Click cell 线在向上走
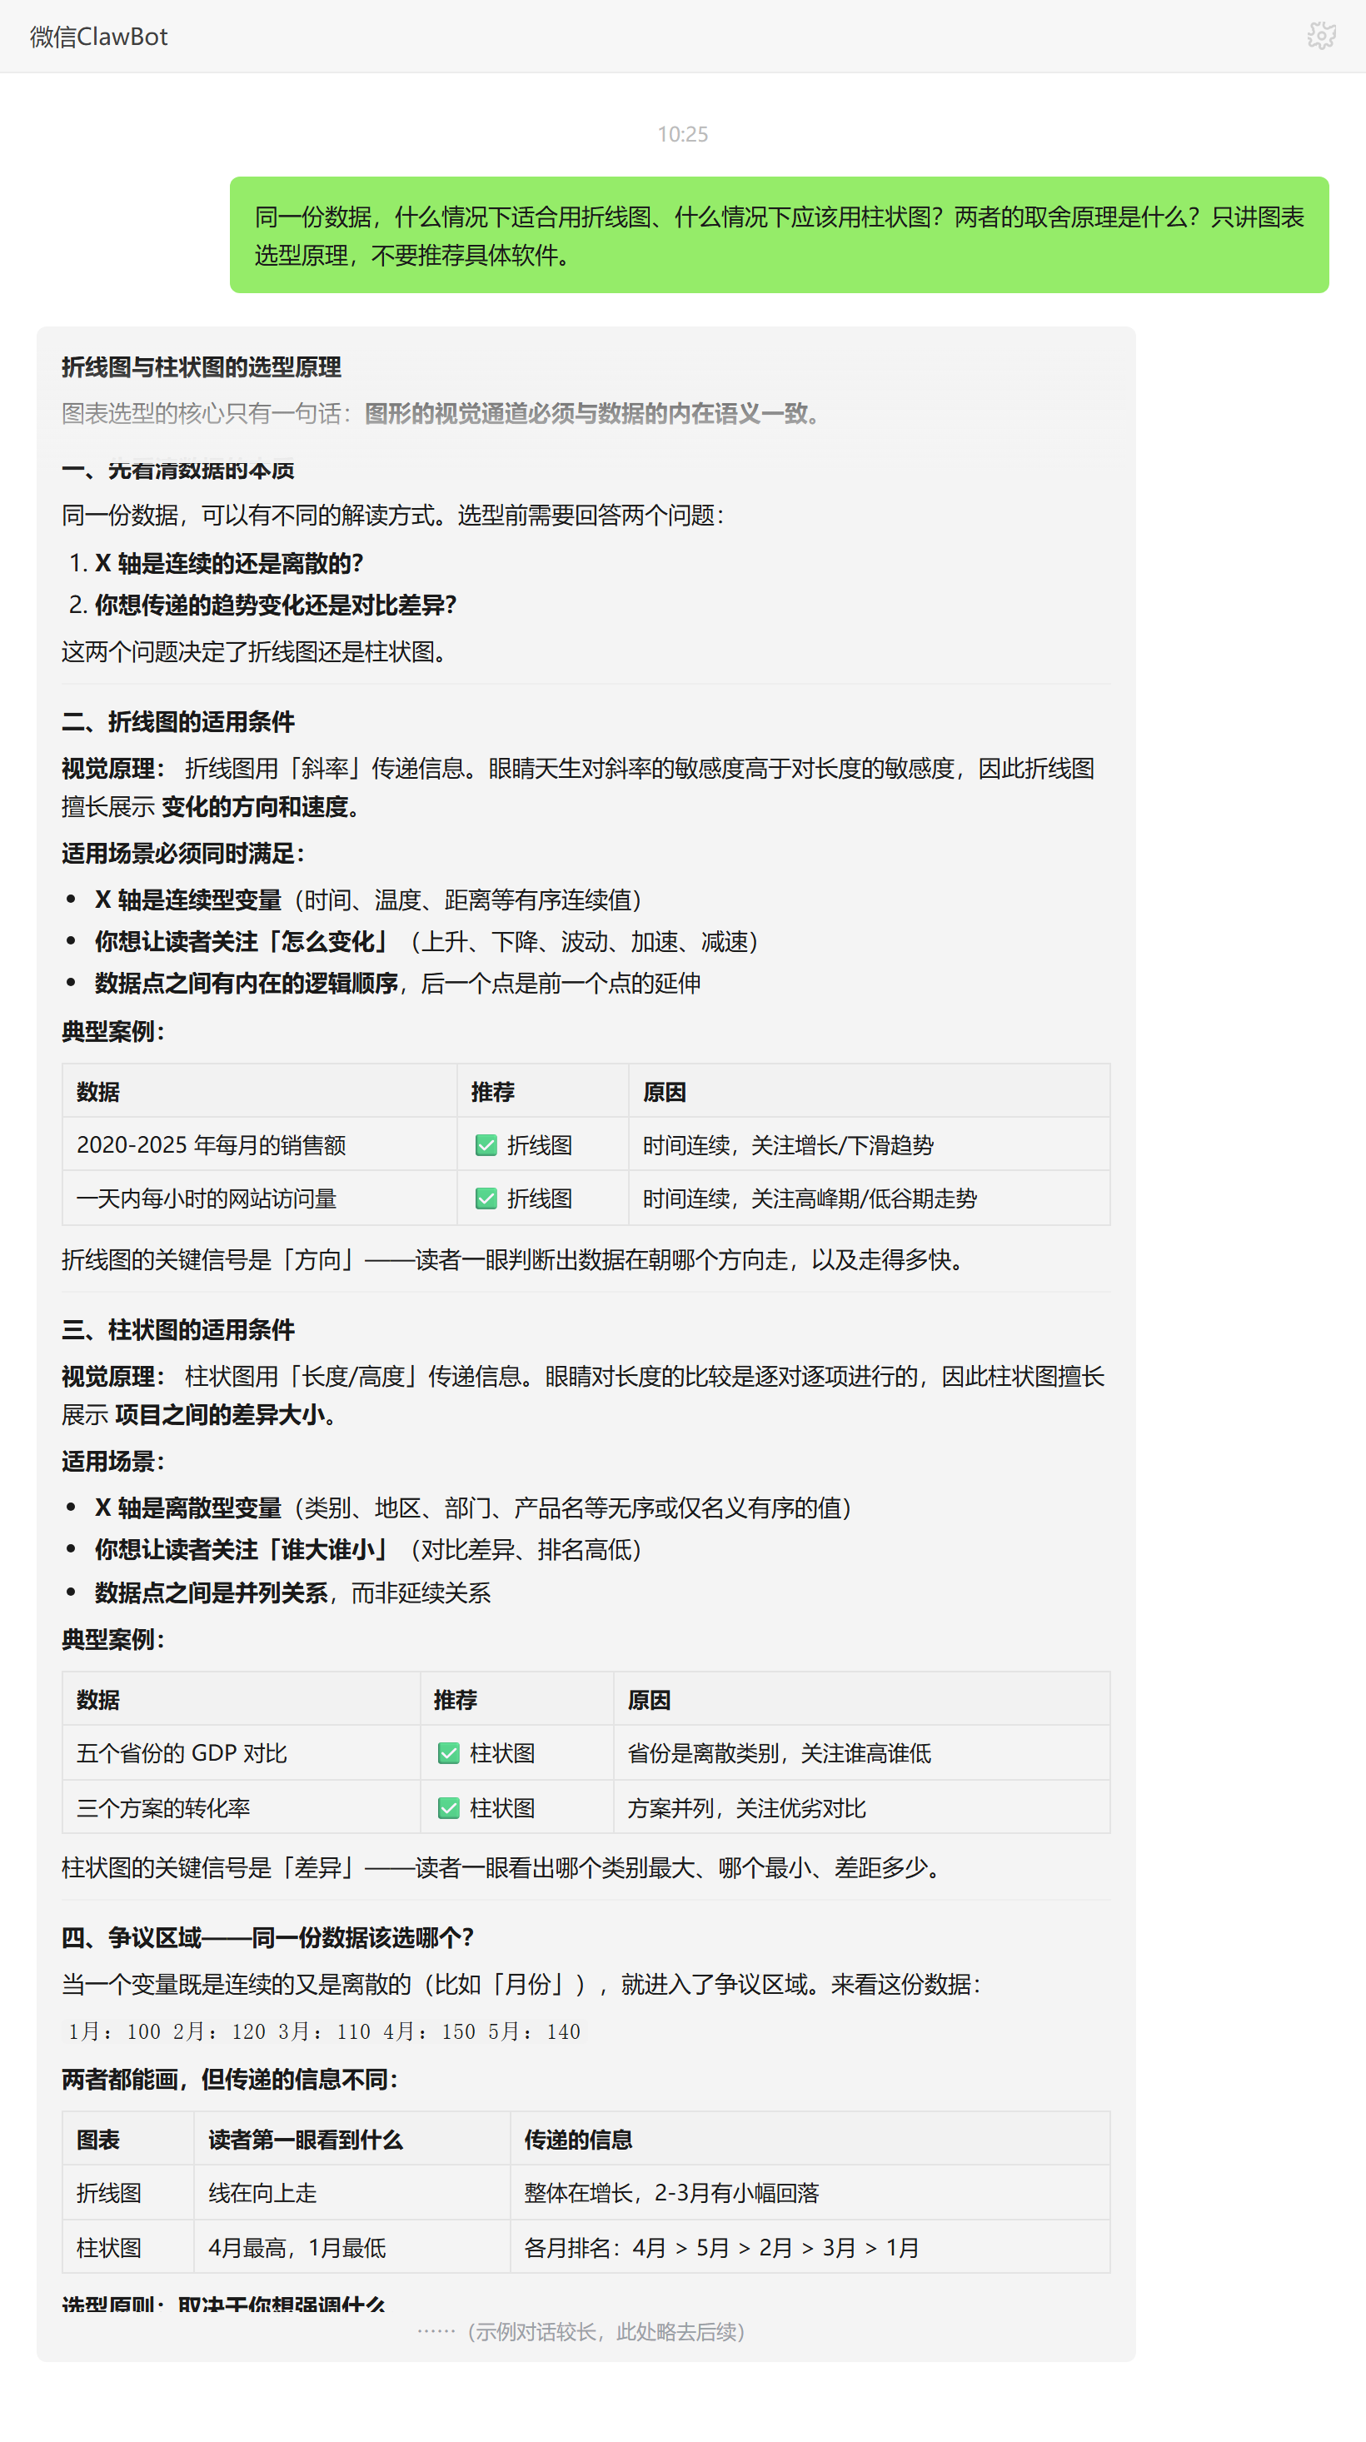 coord(351,2193)
